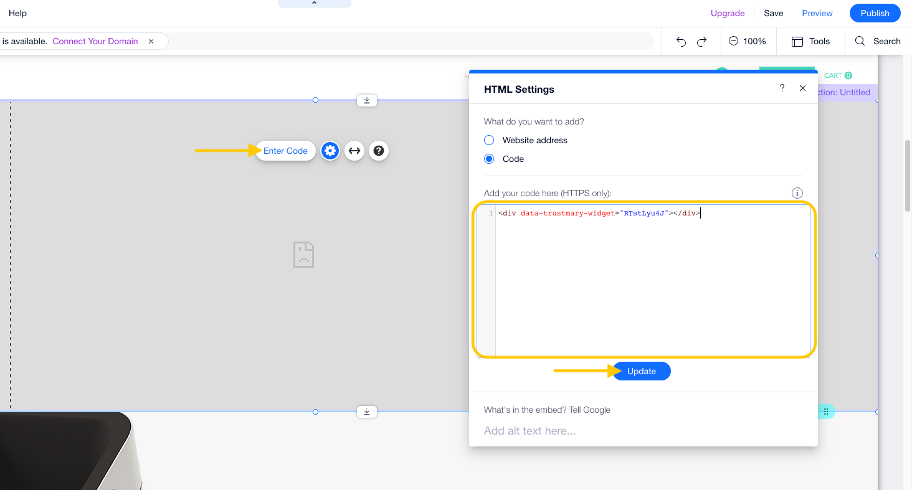Click the broken page placeholder icon
Viewport: 912px width, 490px height.
click(304, 255)
